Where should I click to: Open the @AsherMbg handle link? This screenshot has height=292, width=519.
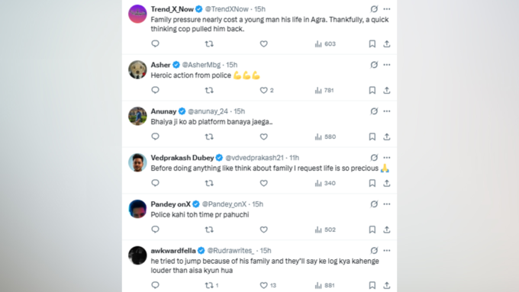click(x=201, y=65)
